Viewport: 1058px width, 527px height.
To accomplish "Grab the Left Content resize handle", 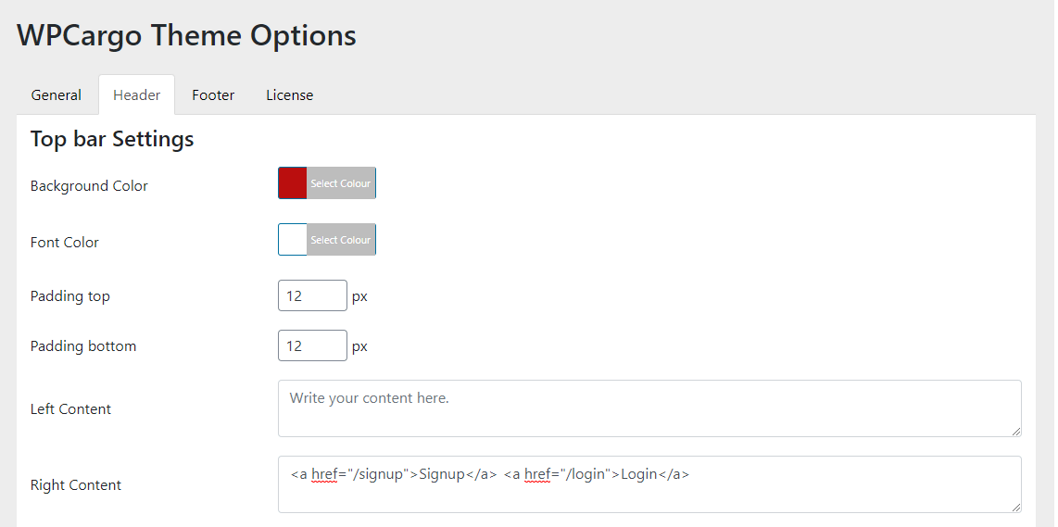I will coord(1015,431).
